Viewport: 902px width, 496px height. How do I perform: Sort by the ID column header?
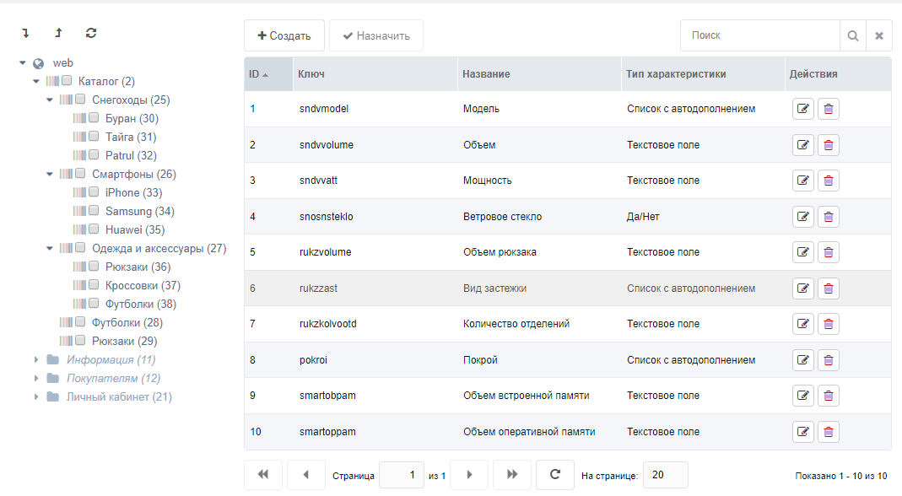[268, 74]
